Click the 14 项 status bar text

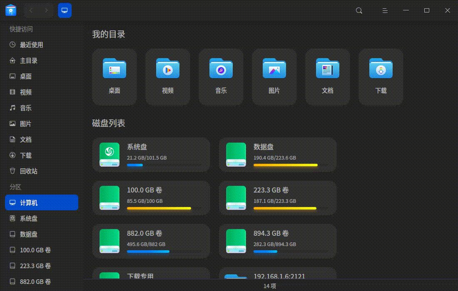[270, 286]
